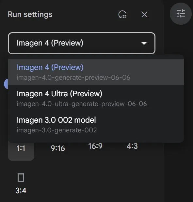The width and height of the screenshot is (193, 202).
Task: Select the 1:1 aspect ratio
Action: [21, 148]
